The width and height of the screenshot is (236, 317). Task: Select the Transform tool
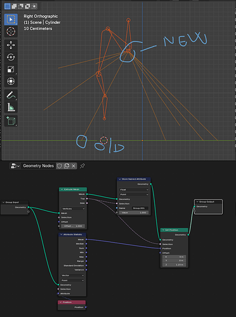click(11, 81)
